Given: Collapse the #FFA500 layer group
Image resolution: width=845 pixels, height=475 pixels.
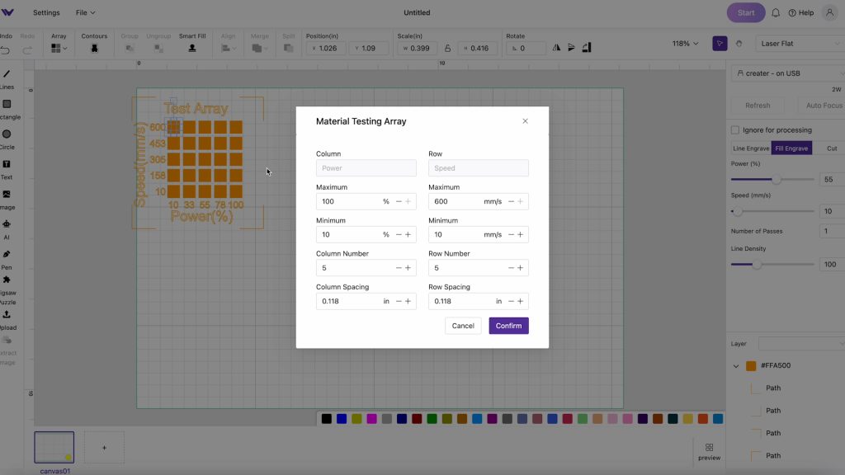Looking at the screenshot, I should coord(735,365).
